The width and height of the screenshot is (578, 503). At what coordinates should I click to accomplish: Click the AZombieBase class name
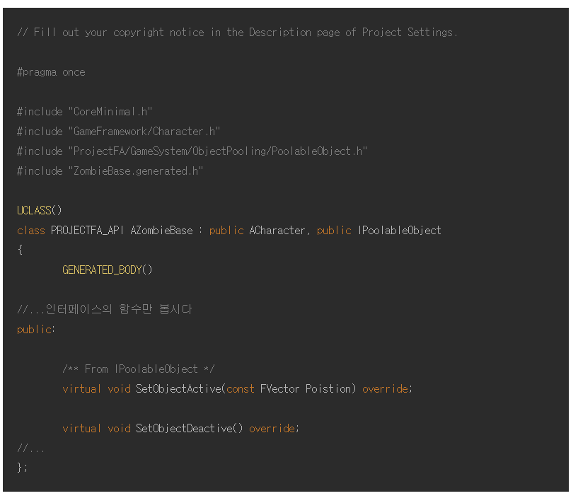161,231
